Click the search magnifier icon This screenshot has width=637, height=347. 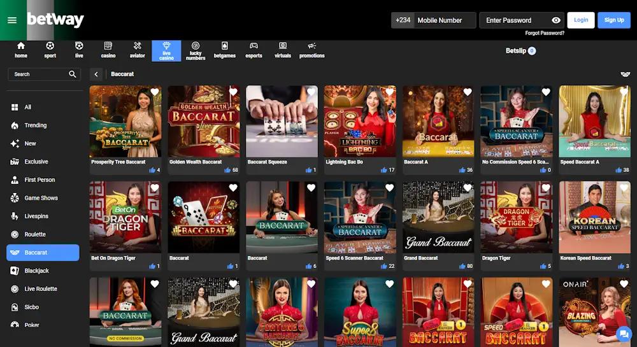73,74
